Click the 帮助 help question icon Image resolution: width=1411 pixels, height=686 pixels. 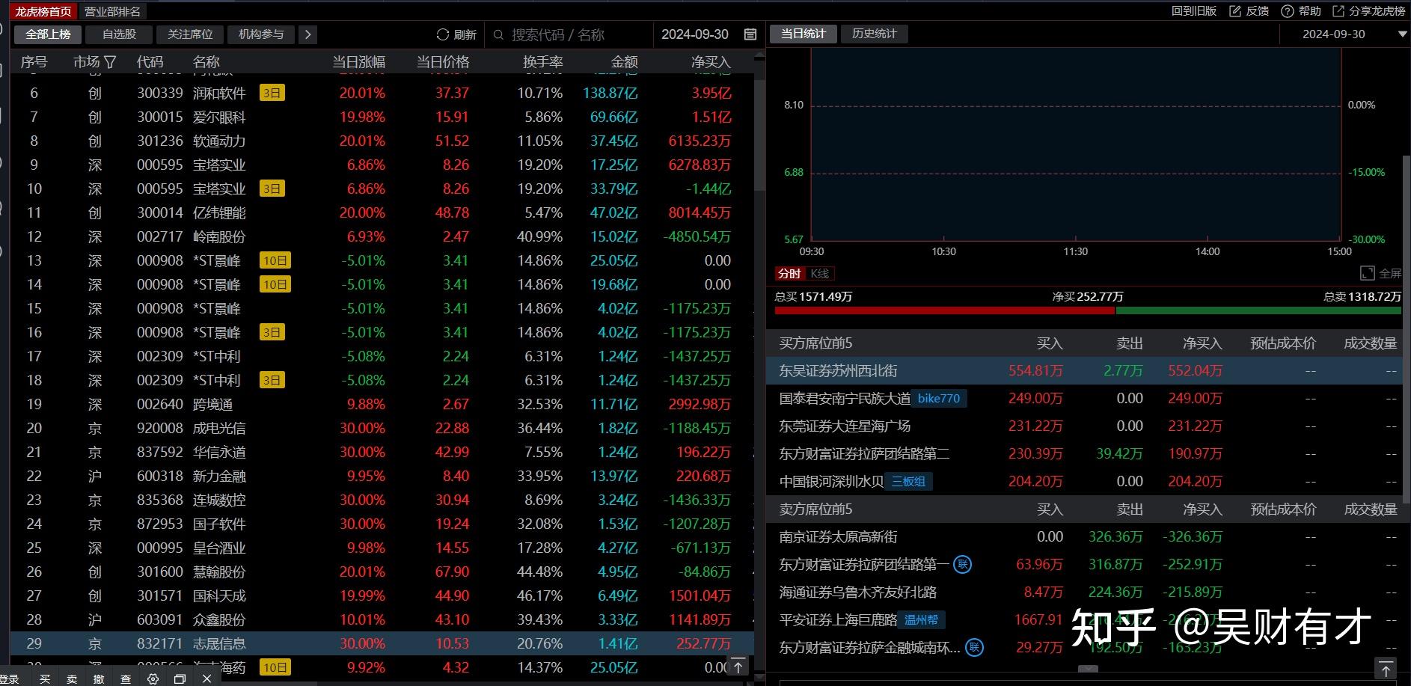pyautogui.click(x=1287, y=11)
